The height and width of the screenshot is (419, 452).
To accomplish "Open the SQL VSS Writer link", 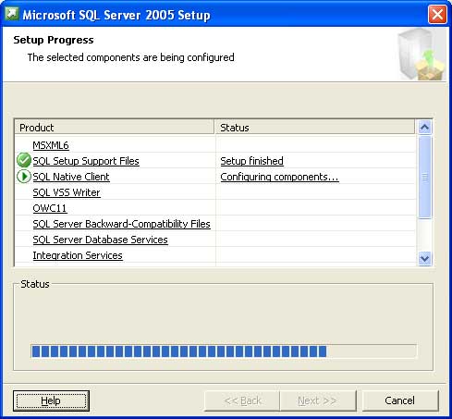I will (67, 192).
